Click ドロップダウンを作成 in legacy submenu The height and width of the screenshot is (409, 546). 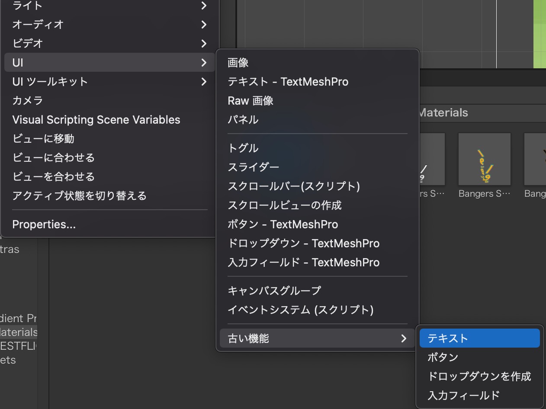pos(479,376)
